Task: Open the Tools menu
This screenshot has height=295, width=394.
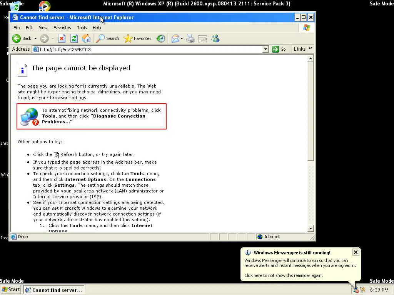Action: [82, 28]
